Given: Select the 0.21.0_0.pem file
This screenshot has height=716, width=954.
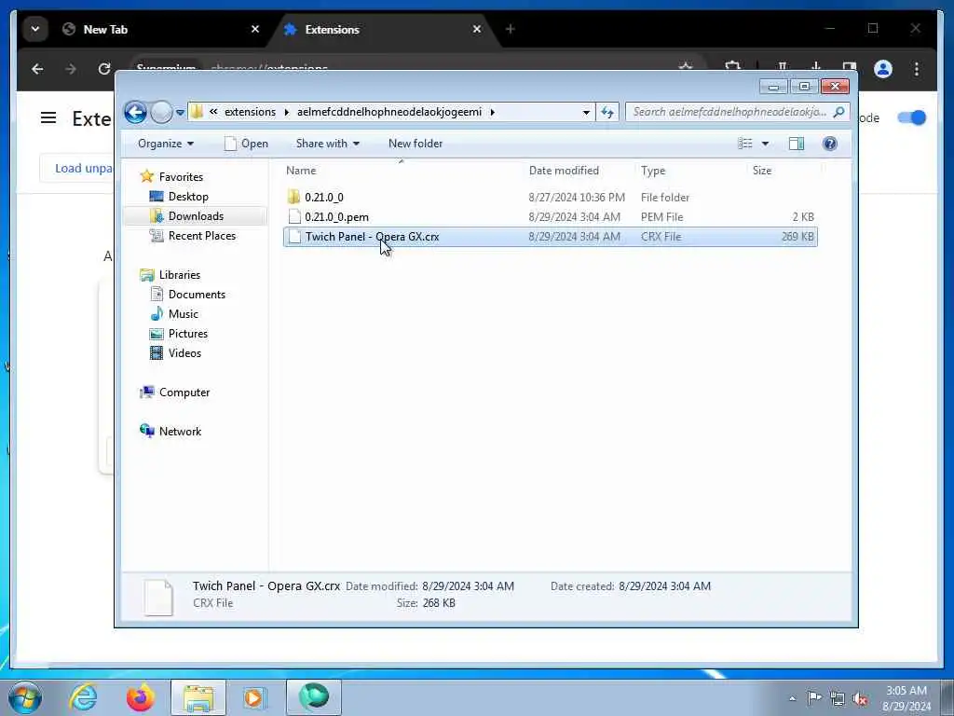Looking at the screenshot, I should point(336,217).
